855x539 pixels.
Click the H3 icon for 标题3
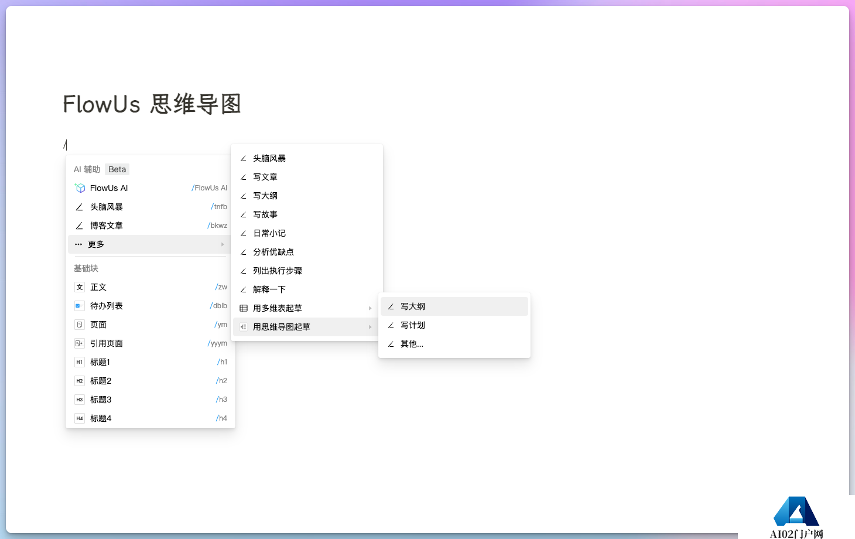80,400
